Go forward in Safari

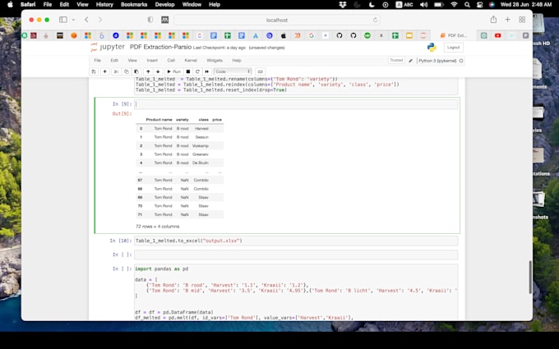tap(100, 20)
